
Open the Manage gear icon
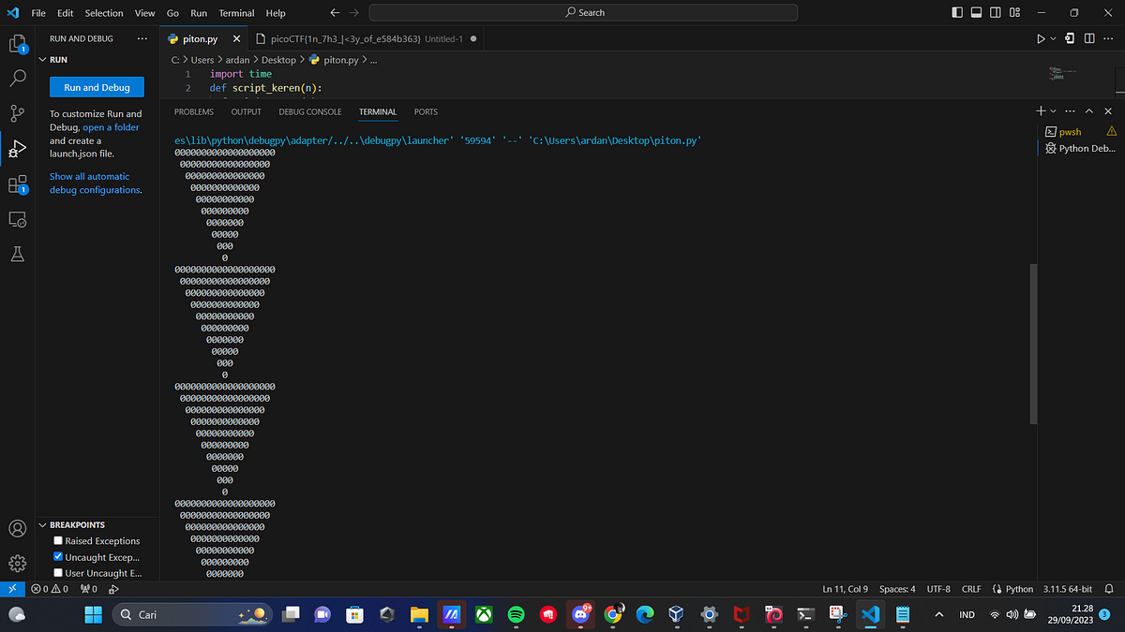(17, 564)
